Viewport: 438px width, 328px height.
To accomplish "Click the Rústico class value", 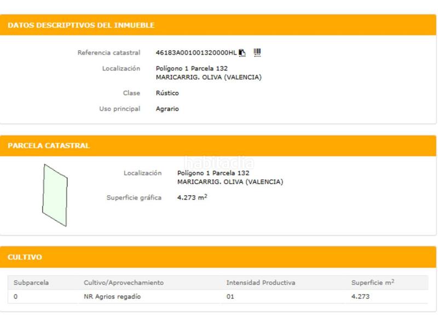I will click(167, 93).
